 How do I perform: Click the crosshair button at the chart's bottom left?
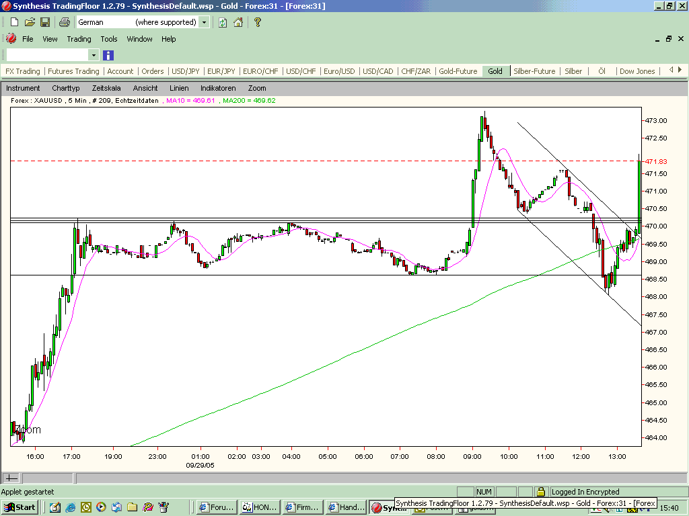coord(11,478)
